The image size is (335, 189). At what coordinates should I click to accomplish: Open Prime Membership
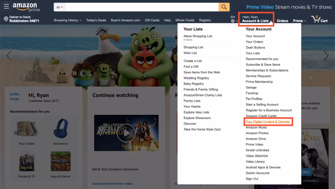259,82
